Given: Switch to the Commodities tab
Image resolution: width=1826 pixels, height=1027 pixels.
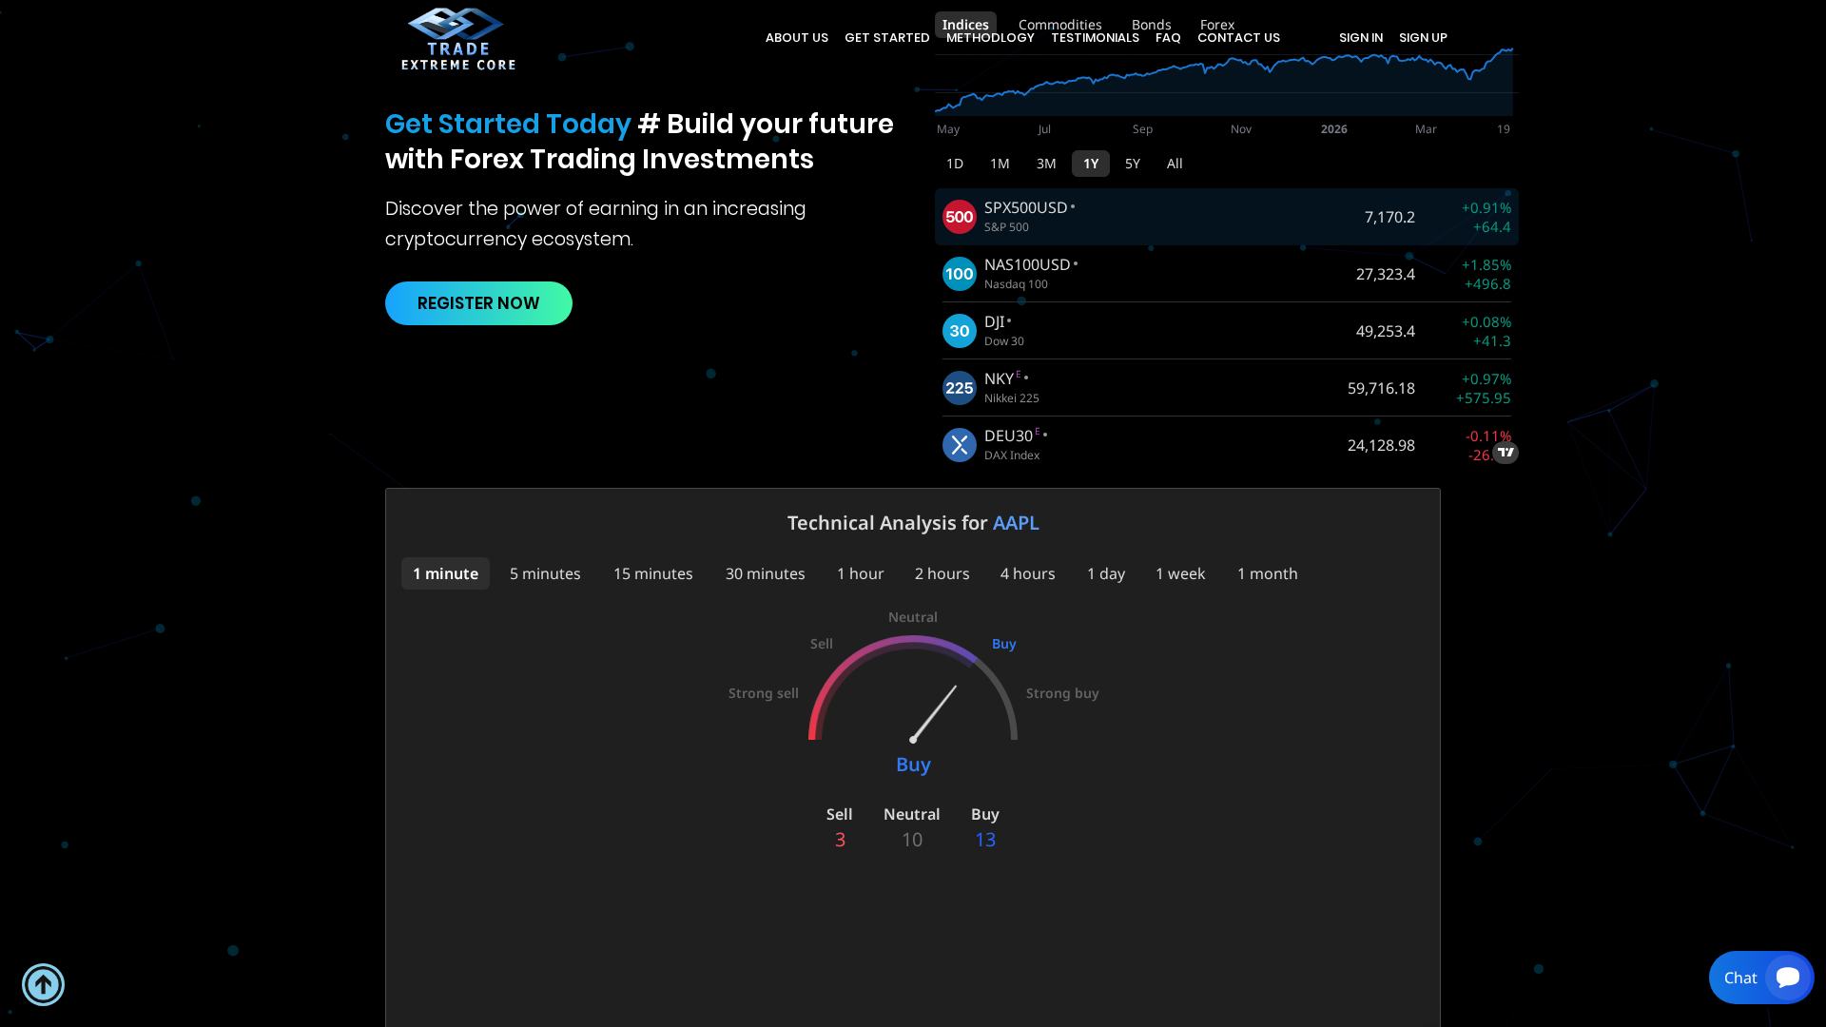Looking at the screenshot, I should 1059,25.
